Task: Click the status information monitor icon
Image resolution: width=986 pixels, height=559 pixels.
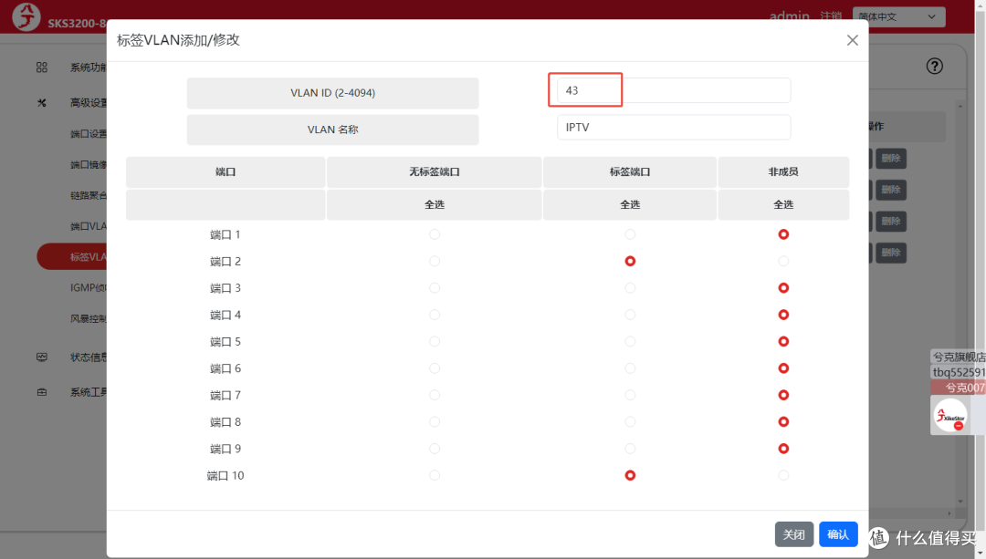Action: pos(41,357)
